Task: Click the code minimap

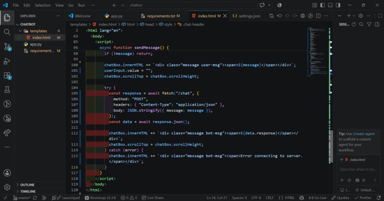Action: point(318,52)
